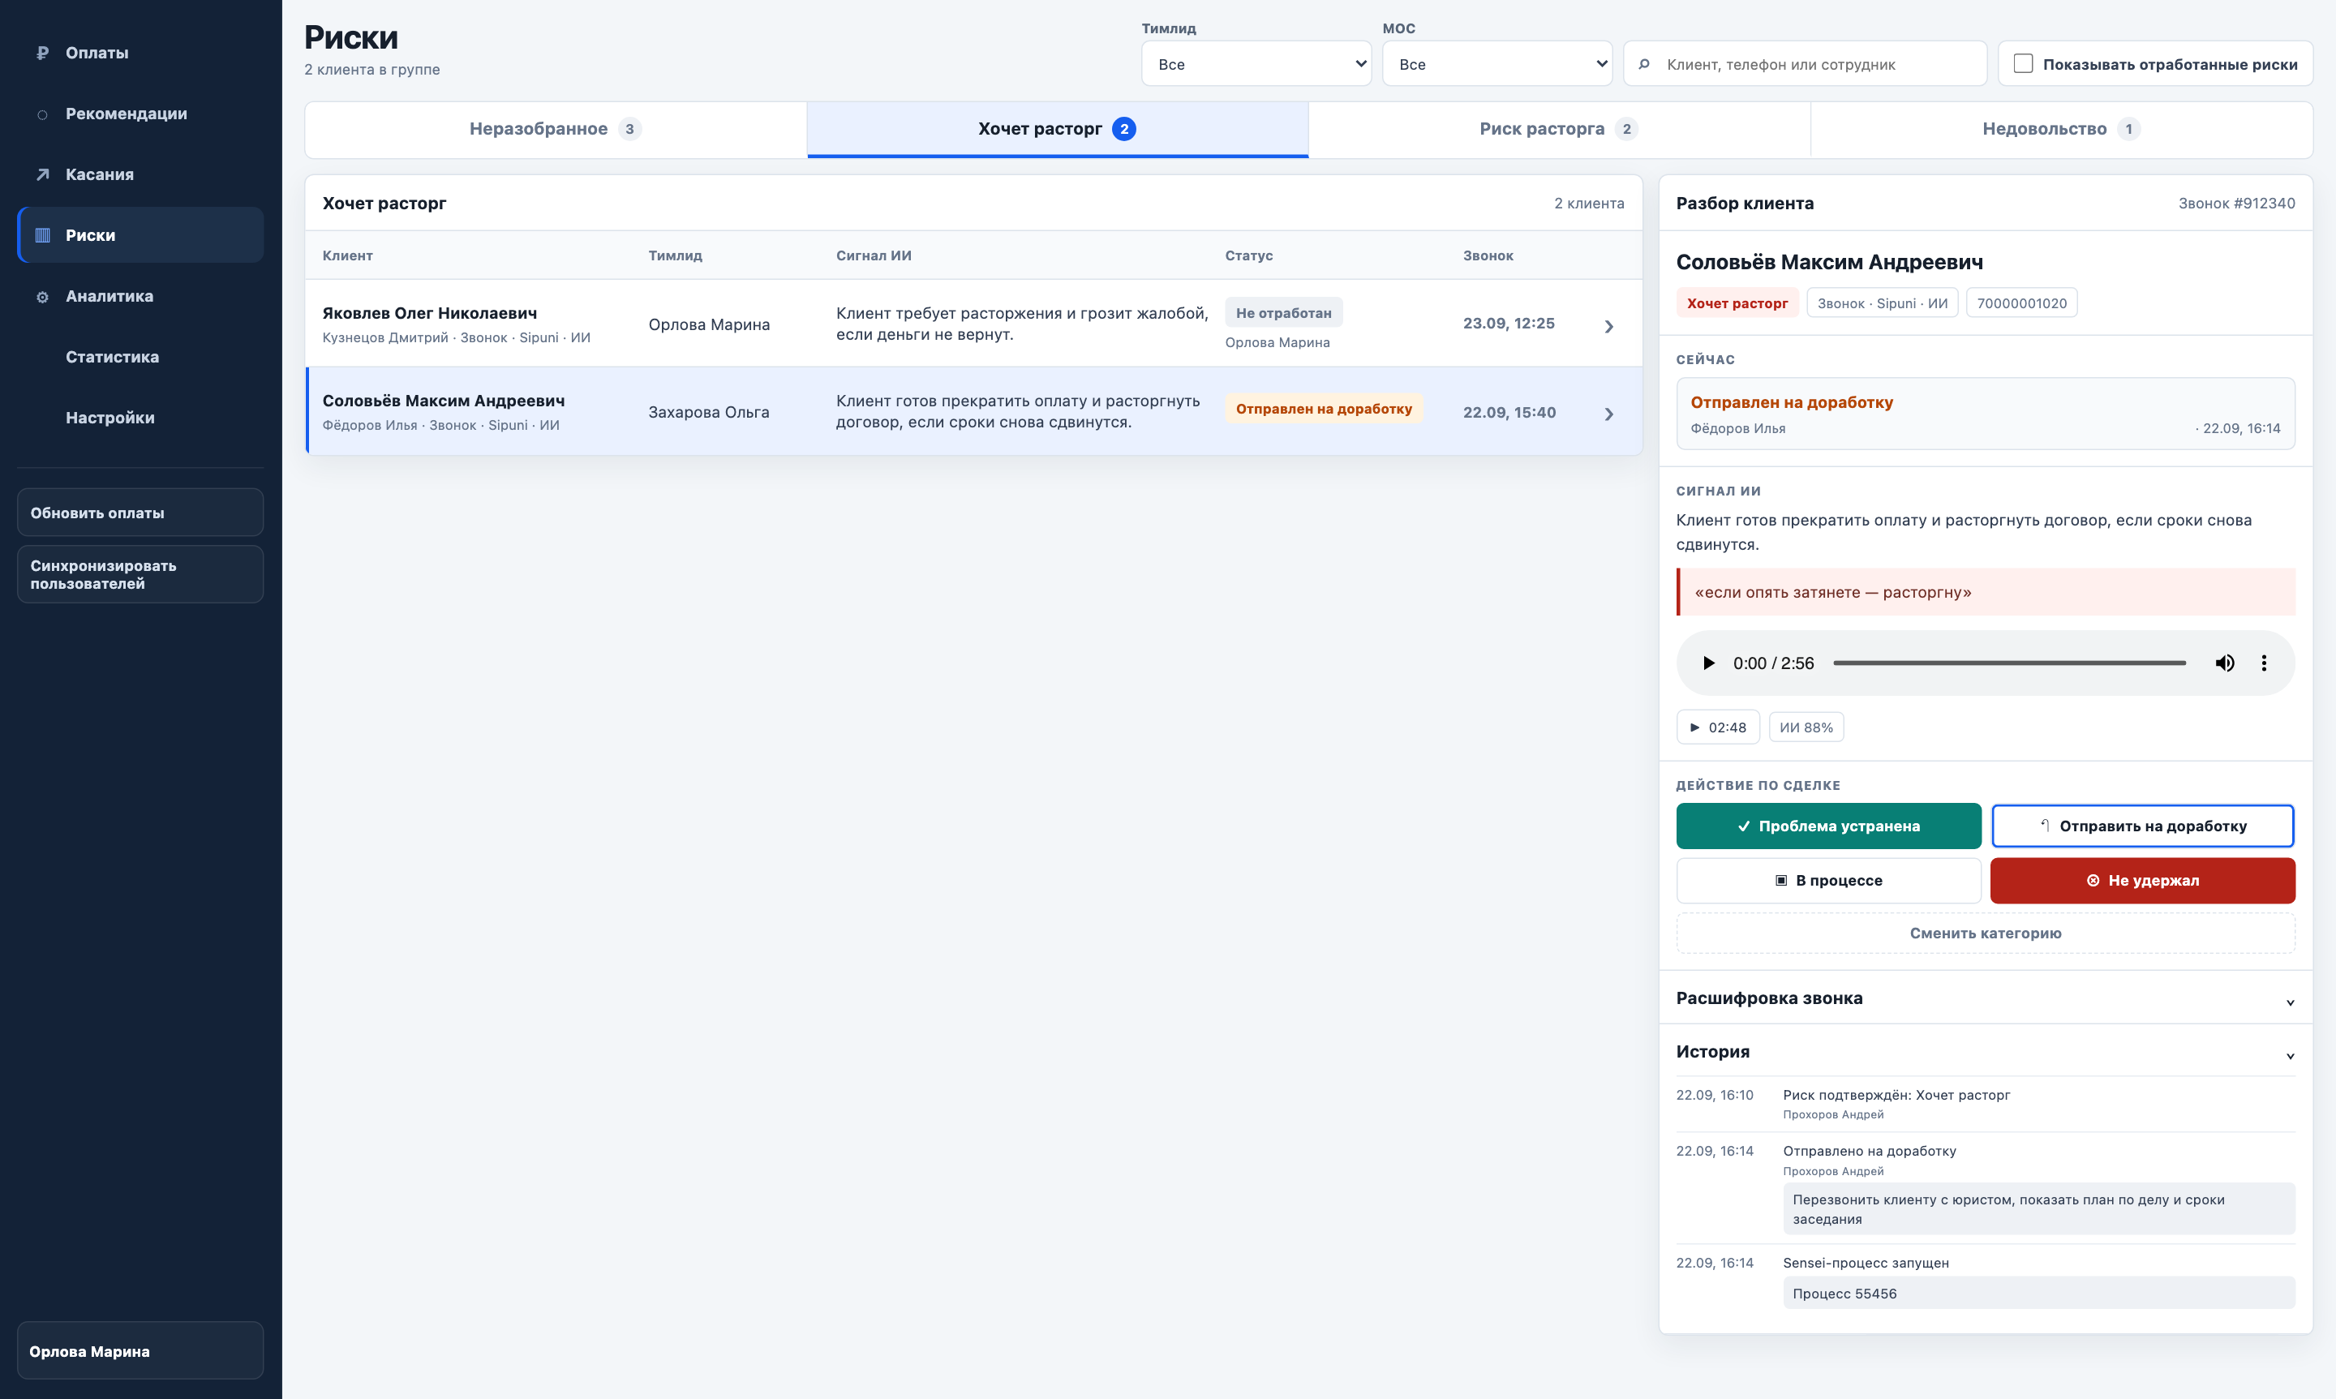Image resolution: width=2336 pixels, height=1399 pixels.
Task: Switch to Риск расторга tab
Action: (1559, 129)
